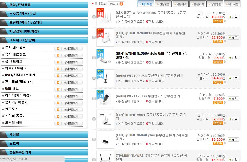This screenshot has width=247, height=162.
Task: Click the 적립금 badge for netis WF2190
Action: [x=218, y=82]
